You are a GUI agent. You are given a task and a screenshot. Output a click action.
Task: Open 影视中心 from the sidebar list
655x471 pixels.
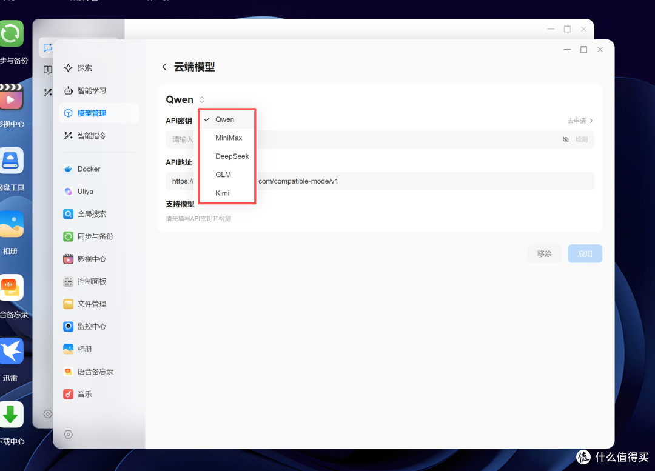point(99,259)
